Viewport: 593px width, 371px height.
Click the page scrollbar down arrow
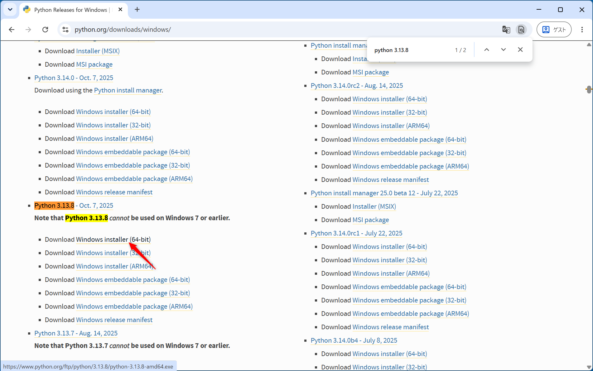589,367
